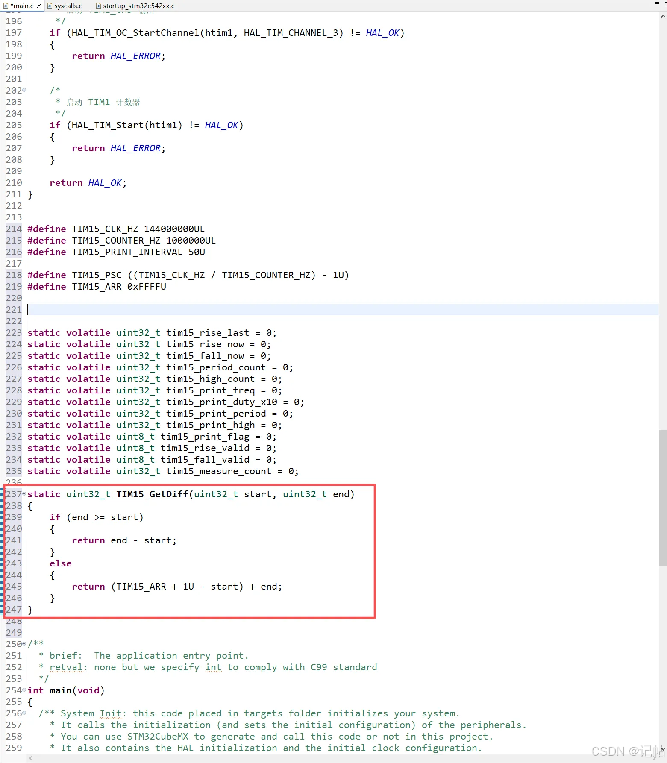Image resolution: width=667 pixels, height=763 pixels.
Task: Click HAL_TIM_Start call on line 205
Action: (x=108, y=125)
